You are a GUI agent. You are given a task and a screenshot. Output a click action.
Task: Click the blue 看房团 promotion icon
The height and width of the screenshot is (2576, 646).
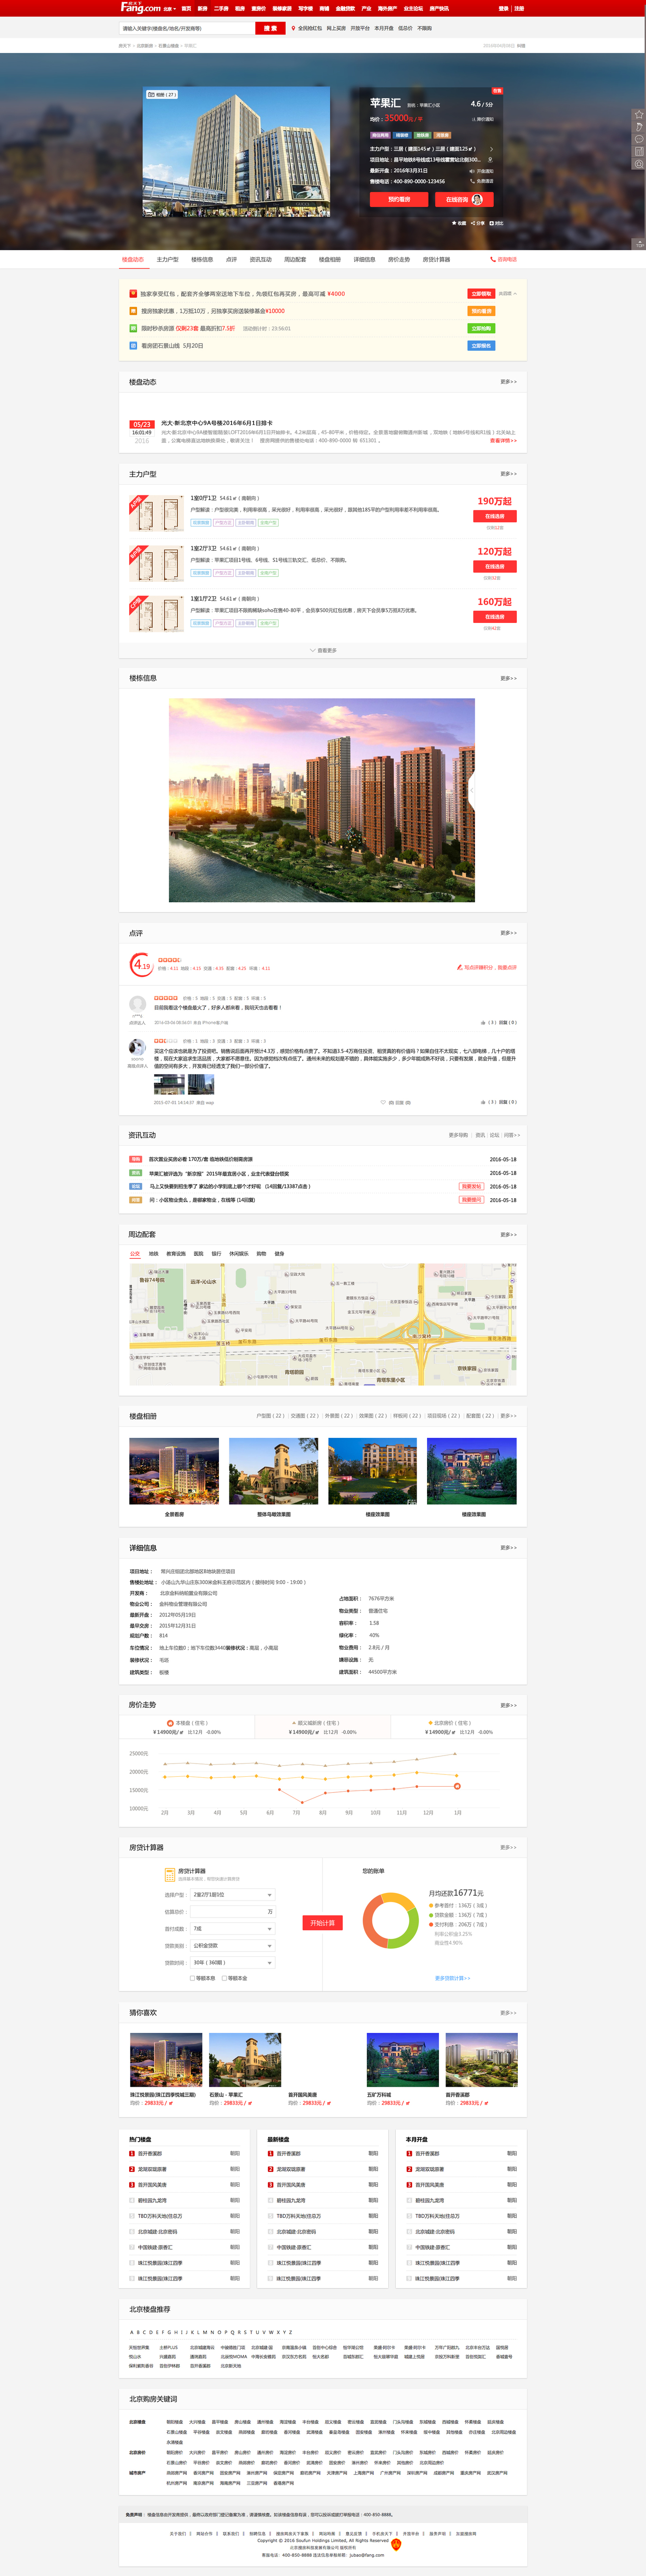point(133,345)
